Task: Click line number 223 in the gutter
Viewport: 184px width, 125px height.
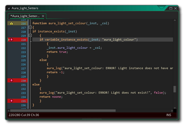Action: point(23,52)
